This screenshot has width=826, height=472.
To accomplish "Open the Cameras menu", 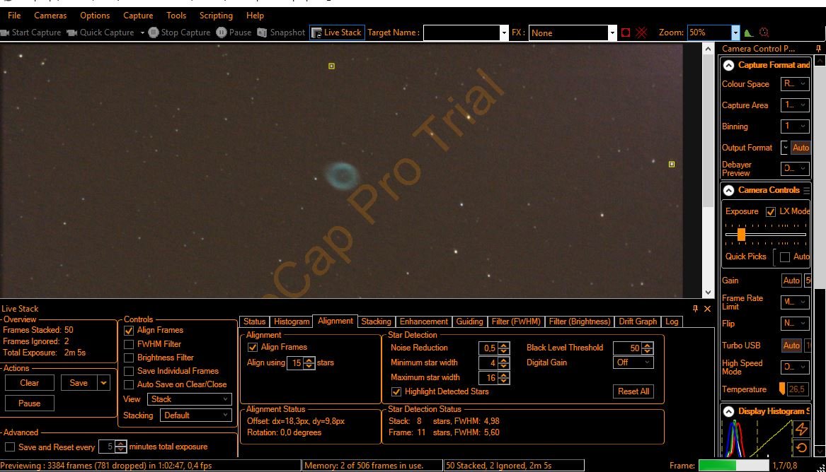I will (x=50, y=16).
